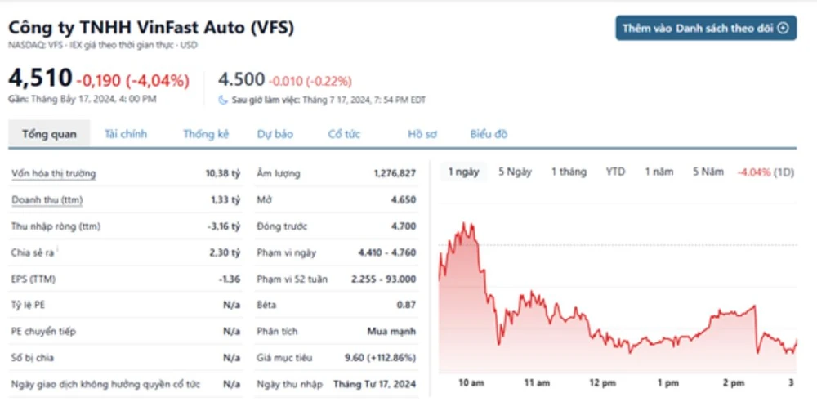Switch chart to 1 năm range

[659, 172]
